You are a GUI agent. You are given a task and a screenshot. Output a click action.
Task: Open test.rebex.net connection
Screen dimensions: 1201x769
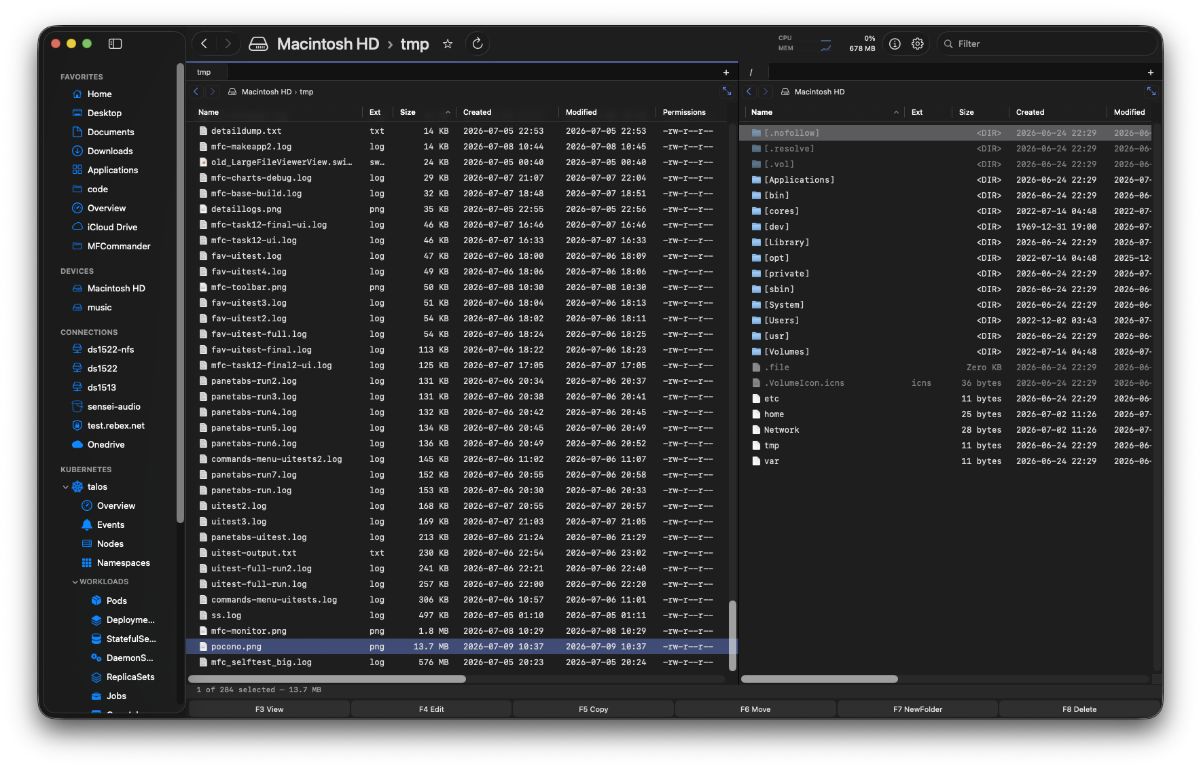click(x=115, y=425)
